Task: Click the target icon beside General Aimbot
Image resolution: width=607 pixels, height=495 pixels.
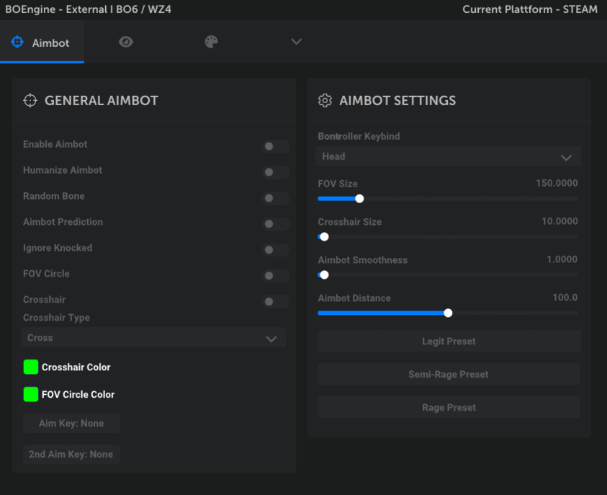Action: pos(30,101)
